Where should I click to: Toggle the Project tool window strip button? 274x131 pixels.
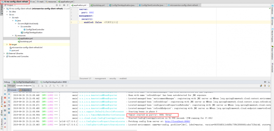click(x=2, y=10)
